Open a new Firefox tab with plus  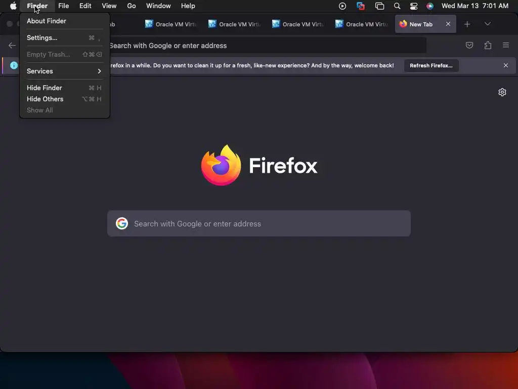pos(467,24)
